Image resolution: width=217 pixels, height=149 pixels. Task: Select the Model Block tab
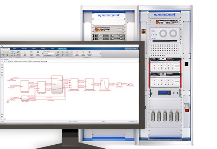(61, 48)
